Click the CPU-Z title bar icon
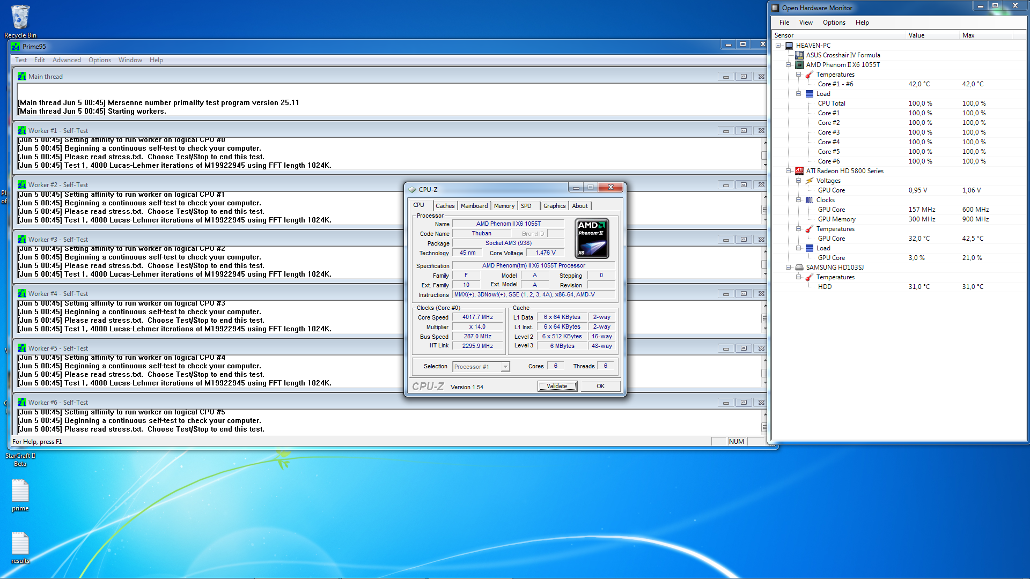Image resolution: width=1030 pixels, height=579 pixels. point(412,190)
